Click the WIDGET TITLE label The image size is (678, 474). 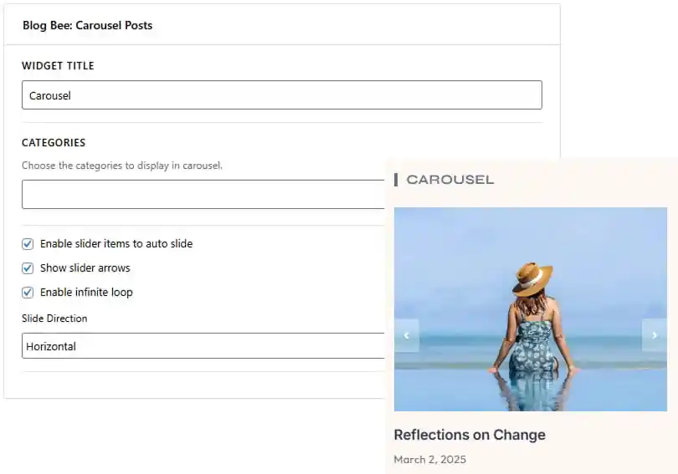[x=58, y=65]
